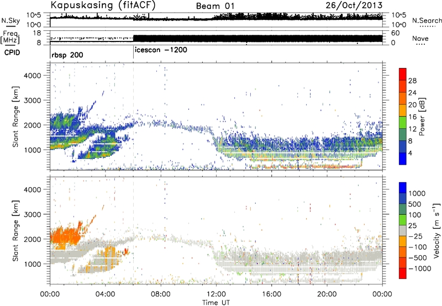Click the Power colorbar value '4'
Screen dimensions: 442x306
(410, 153)
